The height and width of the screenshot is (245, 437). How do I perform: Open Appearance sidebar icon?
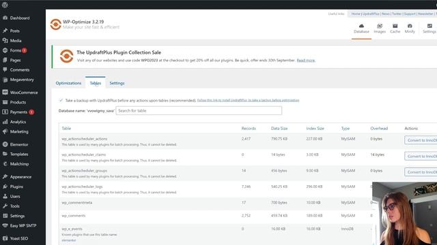point(5,177)
